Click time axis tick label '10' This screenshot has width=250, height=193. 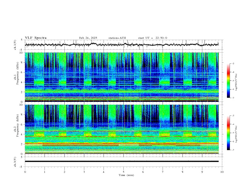[x=222, y=172]
